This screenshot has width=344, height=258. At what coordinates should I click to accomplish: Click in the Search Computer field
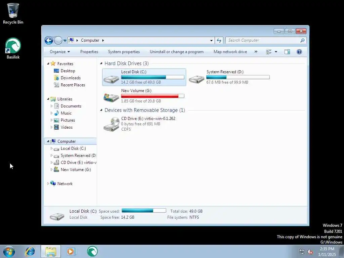tap(263, 40)
